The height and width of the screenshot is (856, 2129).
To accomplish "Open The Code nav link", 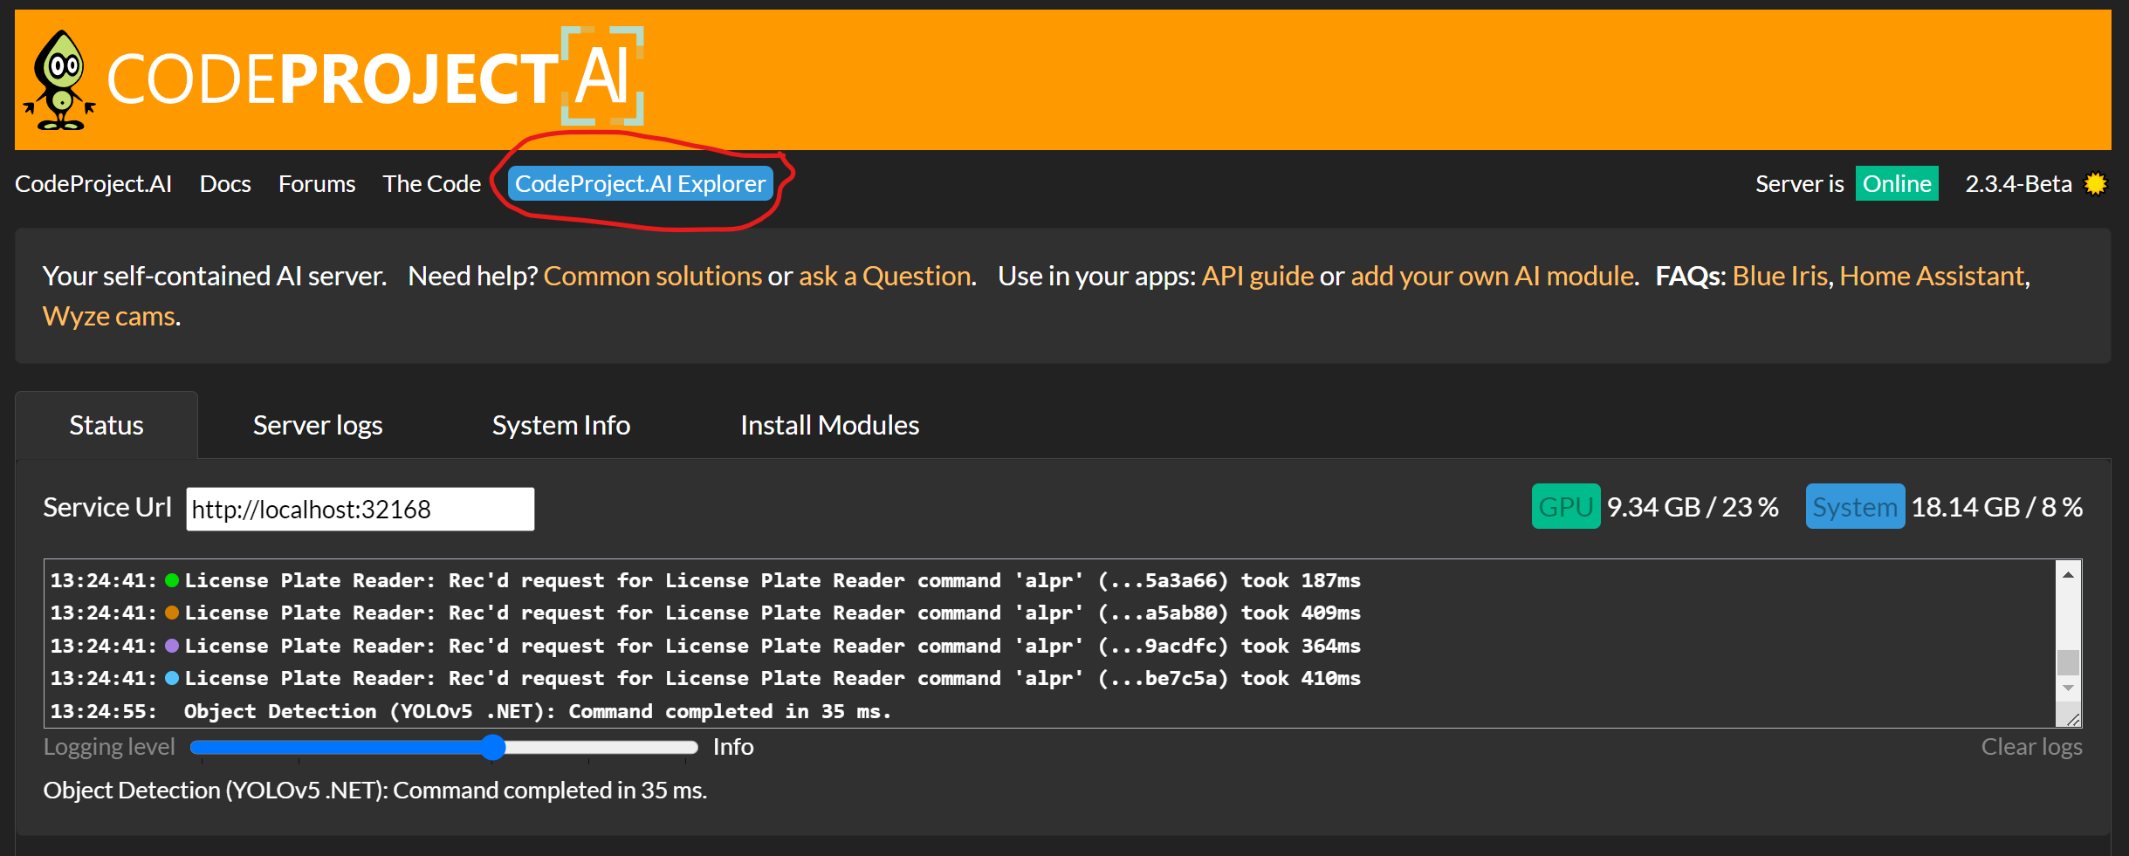I will 432,183.
